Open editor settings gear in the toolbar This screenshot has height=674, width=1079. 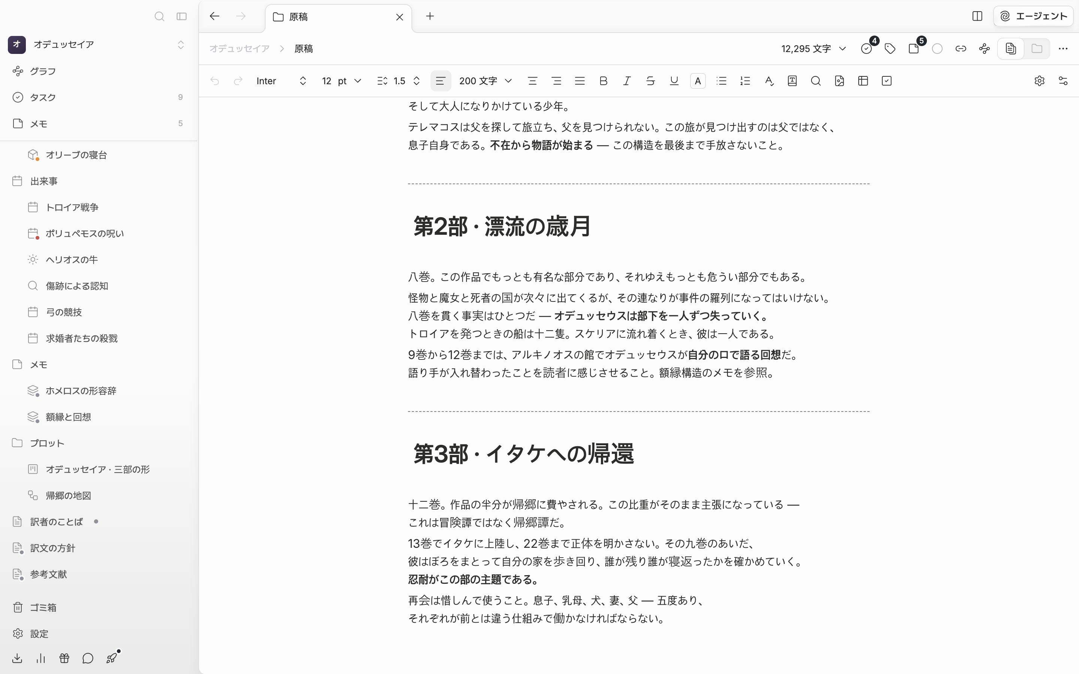[1039, 81]
